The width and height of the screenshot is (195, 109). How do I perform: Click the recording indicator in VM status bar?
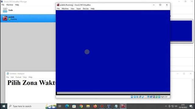[x=151, y=97]
